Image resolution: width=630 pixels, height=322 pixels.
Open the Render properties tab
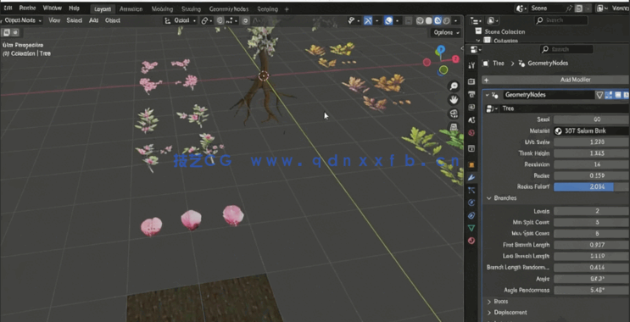(471, 81)
